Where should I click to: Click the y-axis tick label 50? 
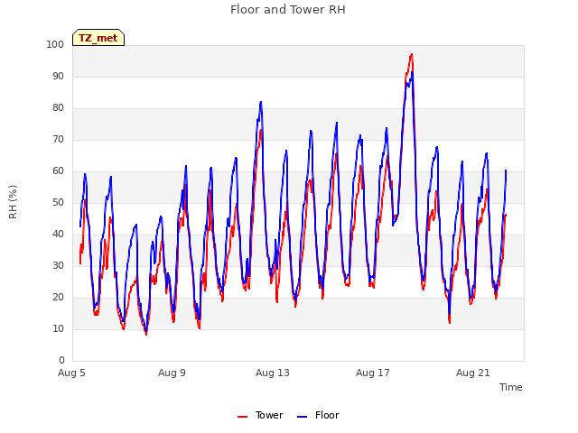coord(58,202)
